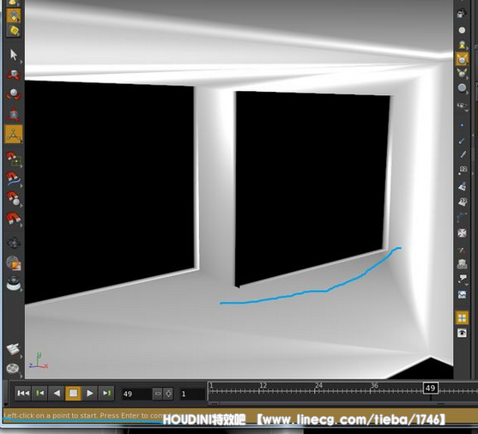This screenshot has width=478, height=434.
Task: Click the gray sphere shading icon
Action: point(463,88)
